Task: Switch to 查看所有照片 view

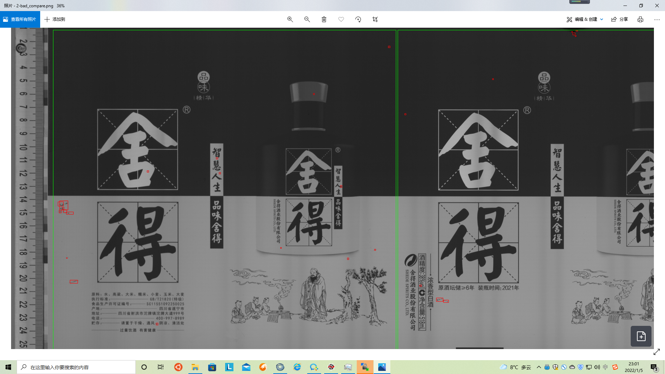Action: click(20, 19)
